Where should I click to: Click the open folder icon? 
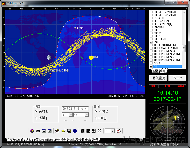pos(63,131)
